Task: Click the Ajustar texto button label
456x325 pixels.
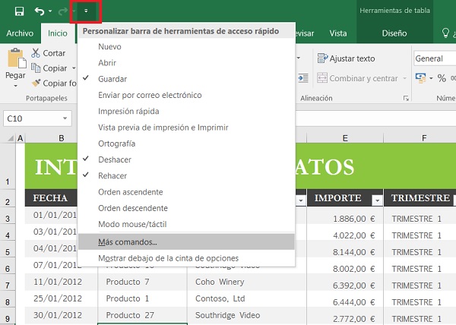Action: tap(352, 58)
